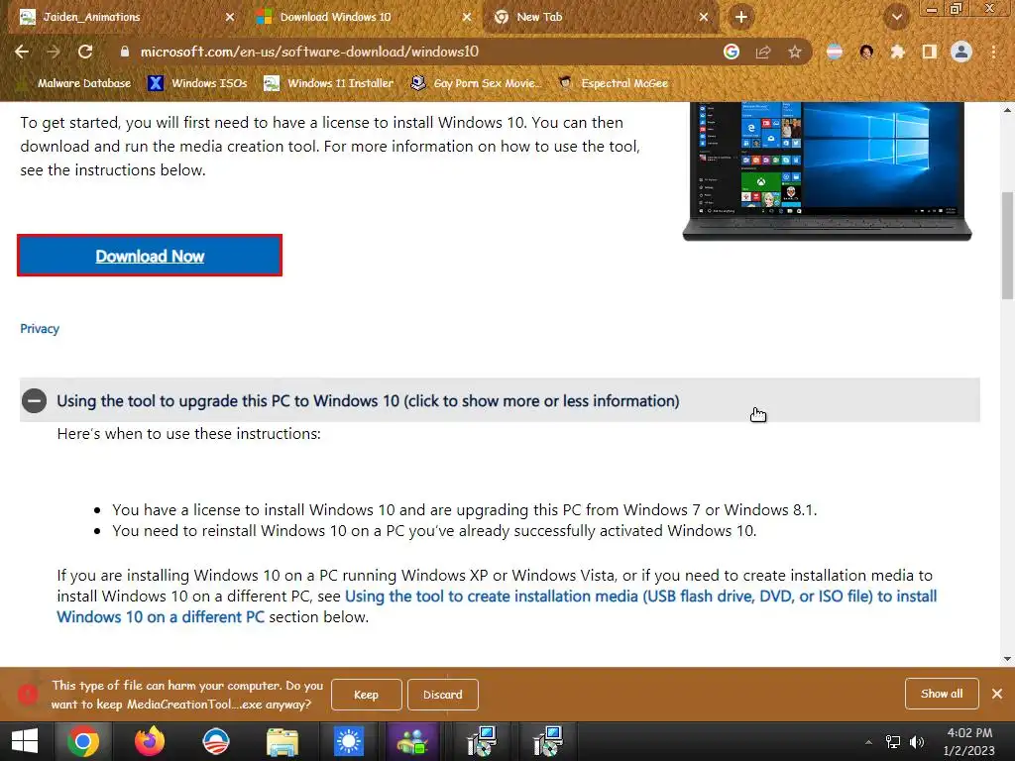Click the scrollbar down arrow
The width and height of the screenshot is (1015, 761).
click(x=1007, y=659)
